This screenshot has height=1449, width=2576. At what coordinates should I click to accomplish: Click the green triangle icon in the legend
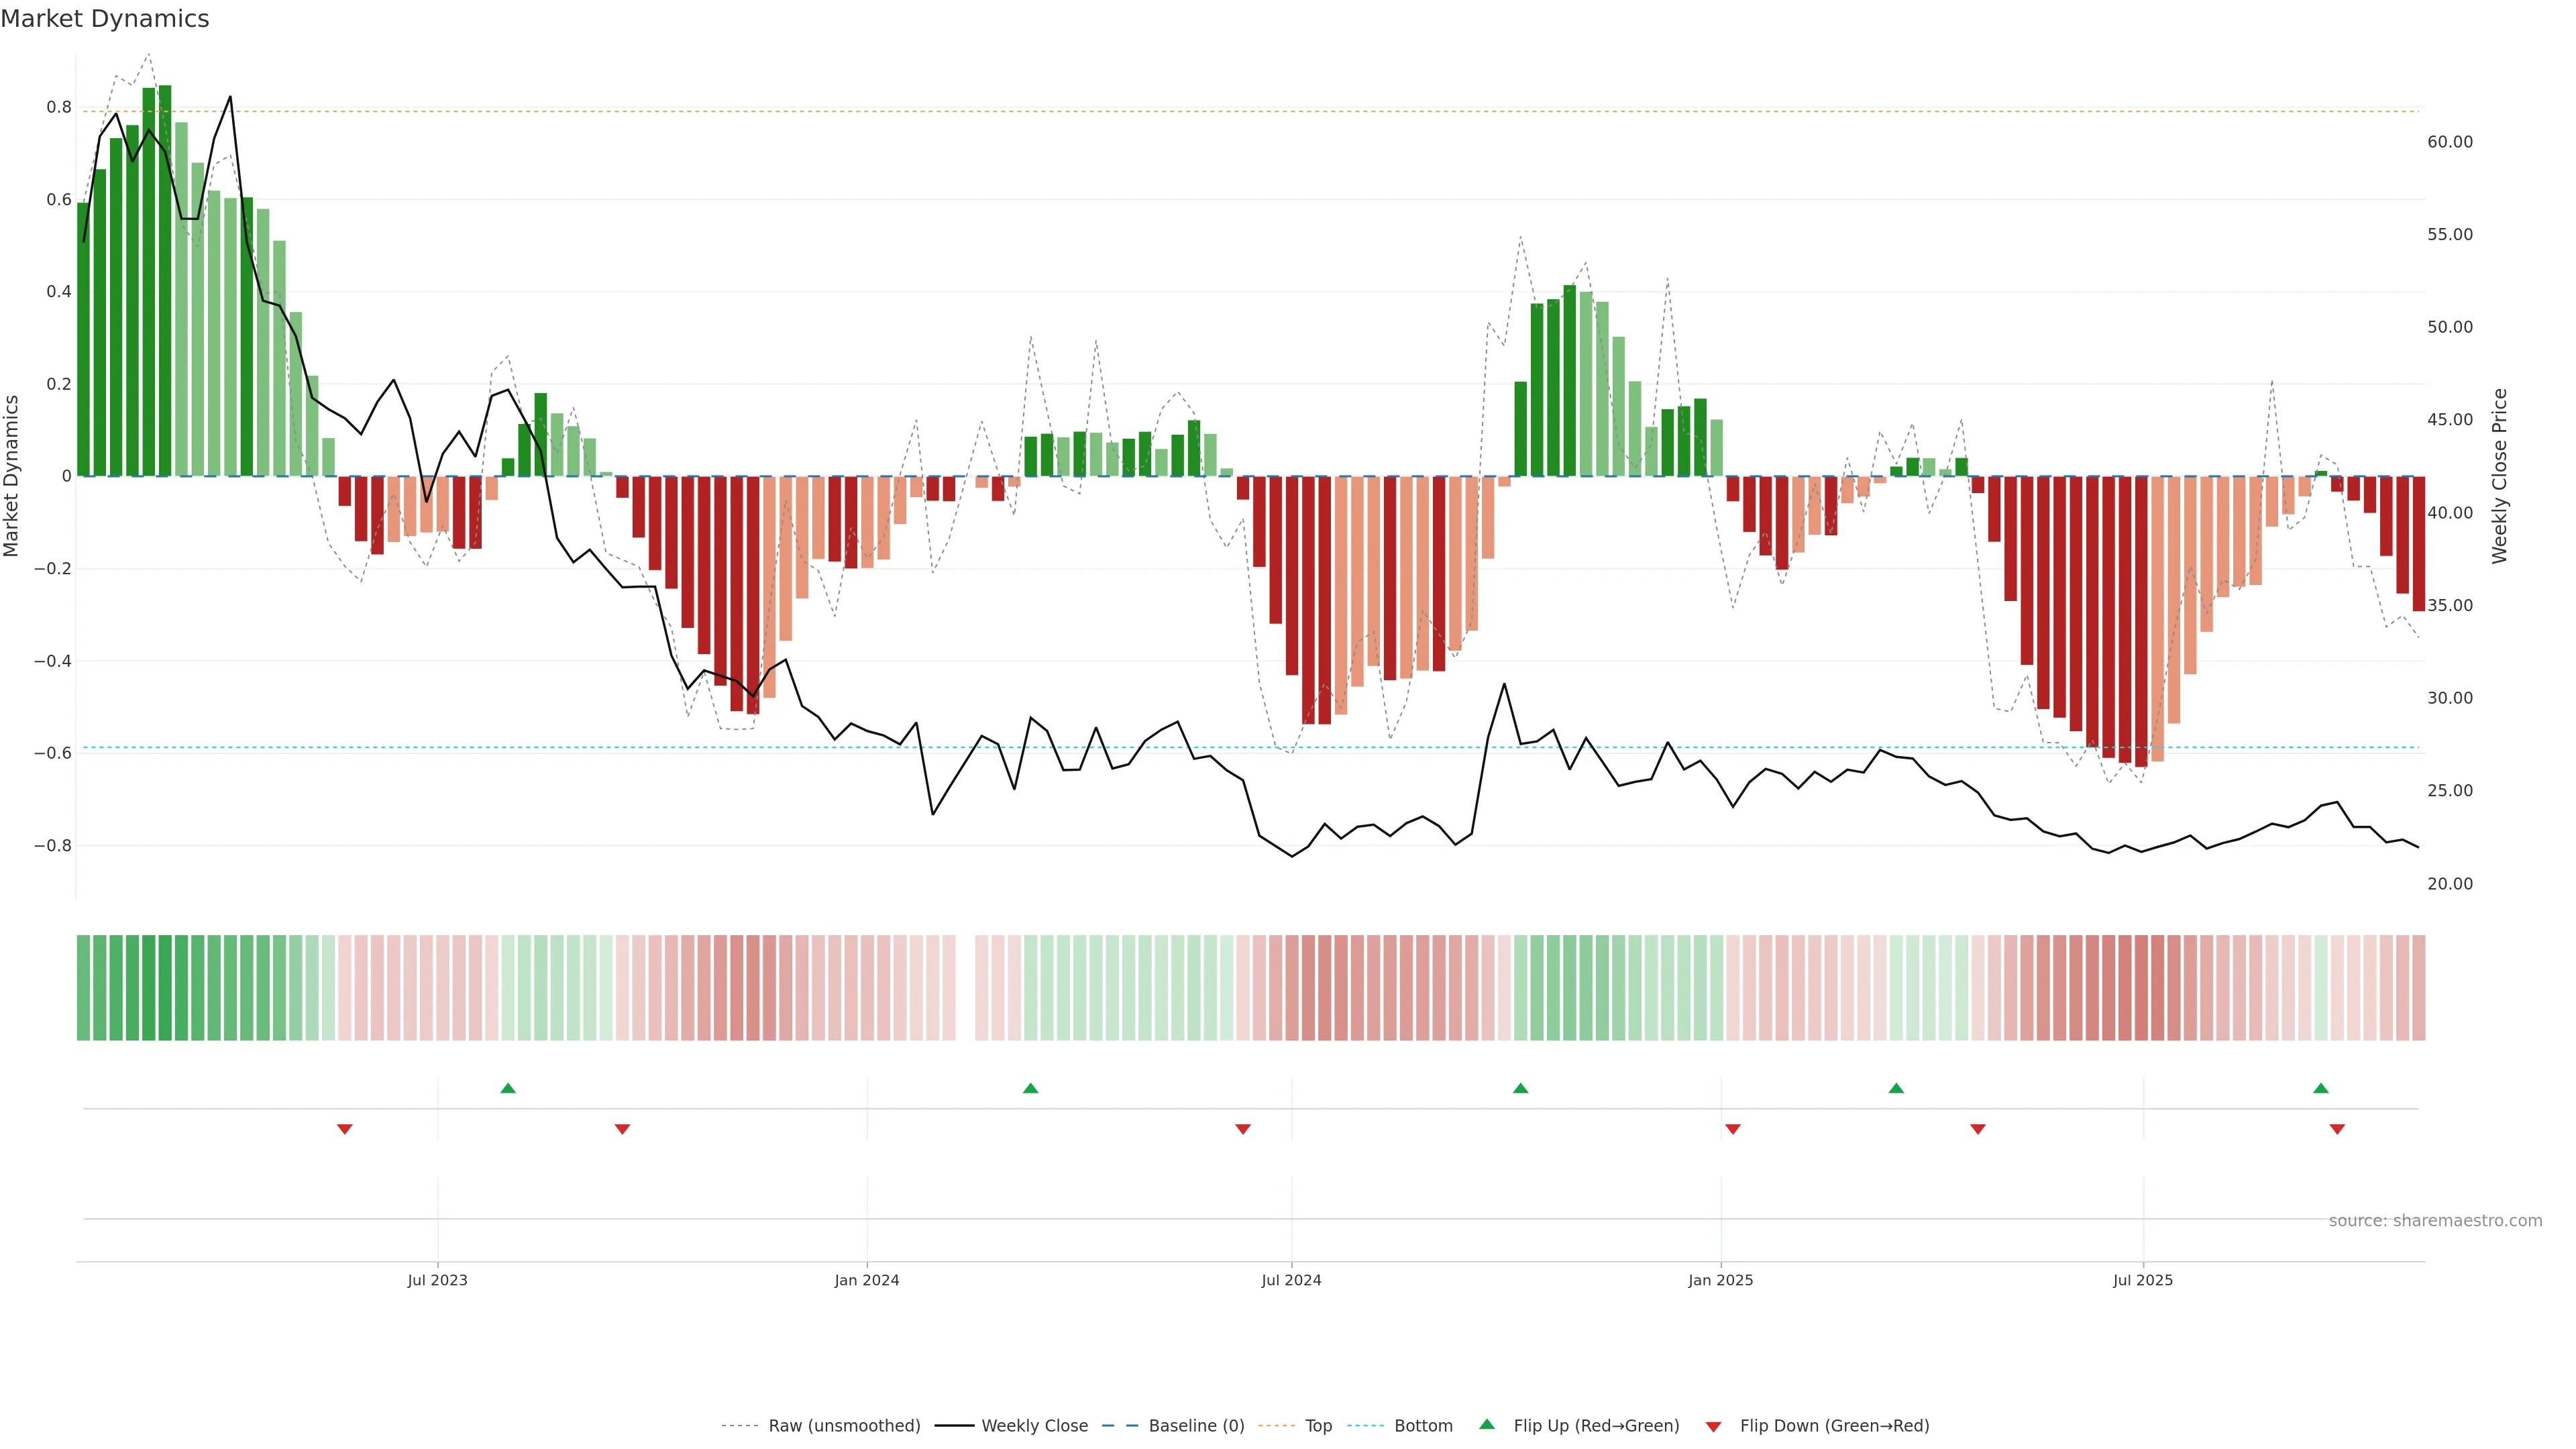1487,1425
